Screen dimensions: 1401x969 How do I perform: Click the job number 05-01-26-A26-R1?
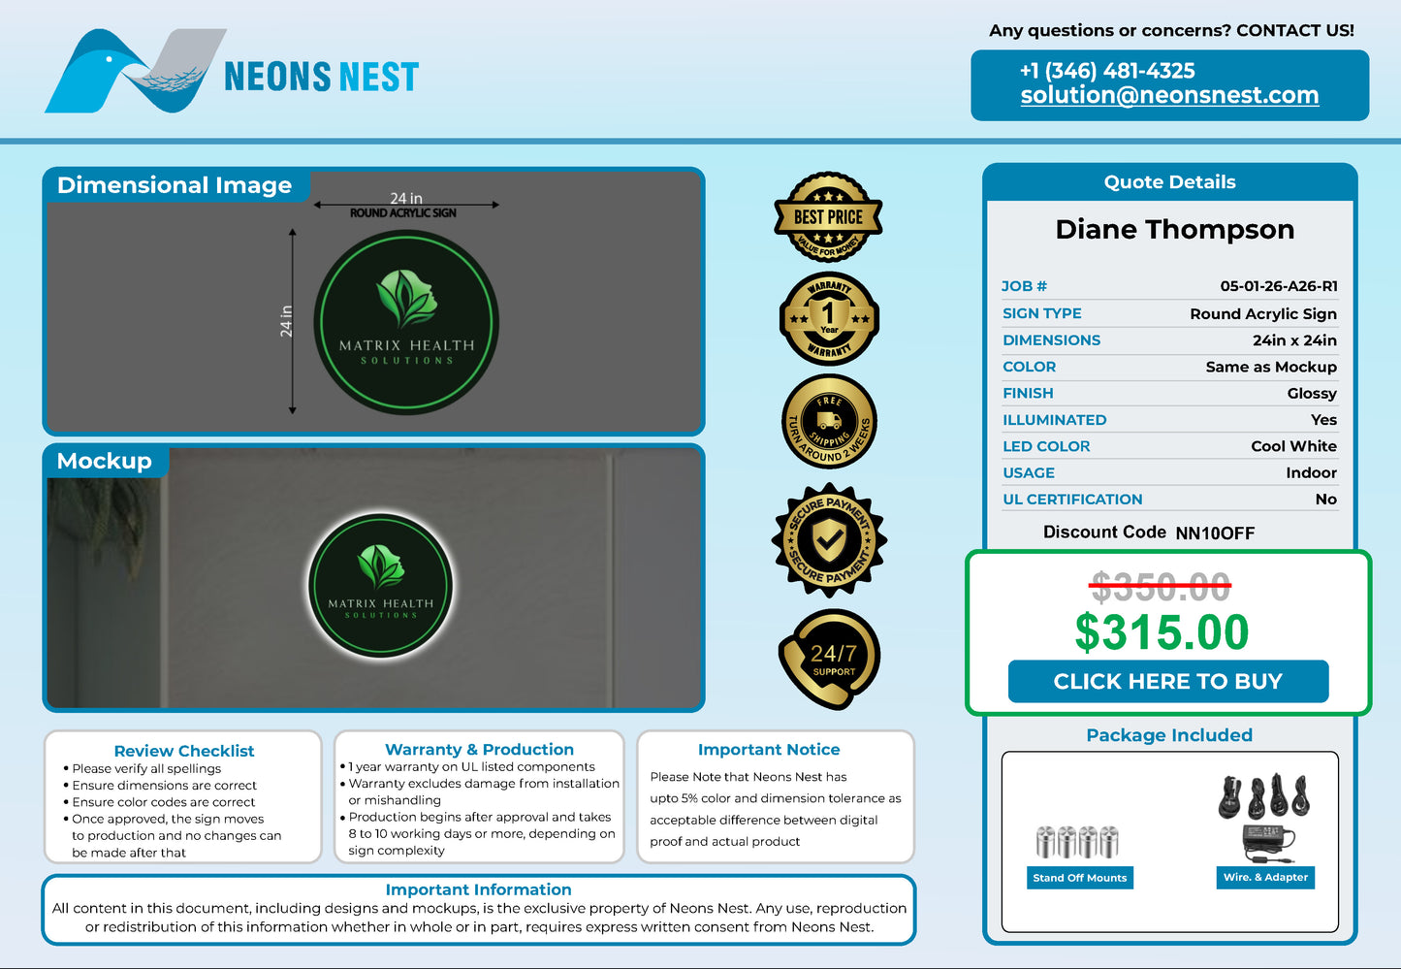coord(1279,286)
